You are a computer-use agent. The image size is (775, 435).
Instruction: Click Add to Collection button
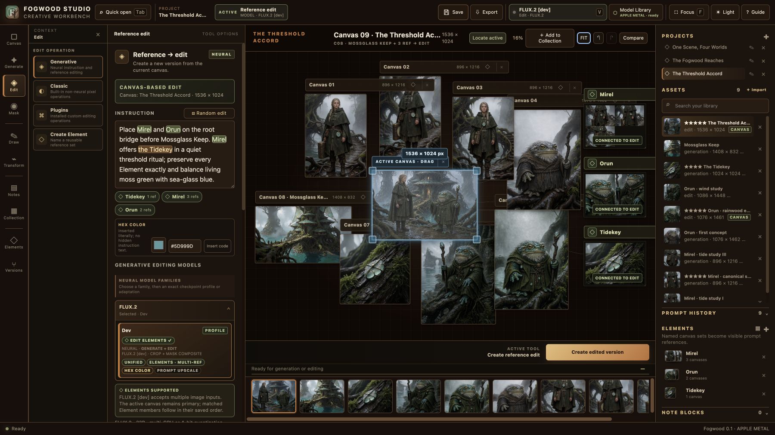(x=549, y=38)
